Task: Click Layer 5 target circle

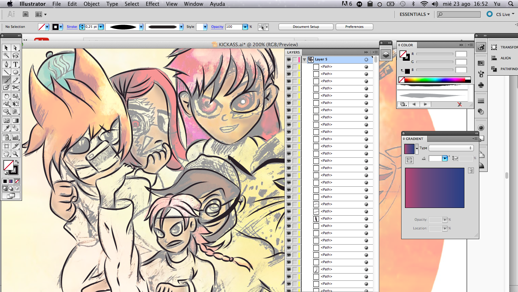Action: point(366,59)
